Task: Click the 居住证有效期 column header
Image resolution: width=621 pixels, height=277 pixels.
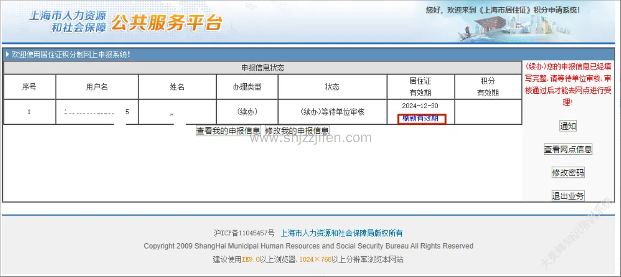Action: point(420,87)
